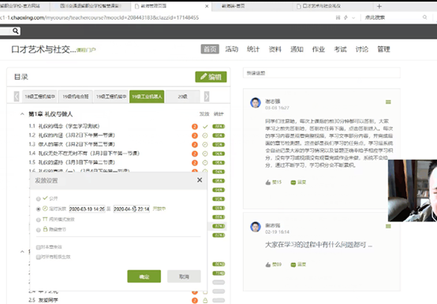The height and width of the screenshot is (304, 437).
Task: Click gray statistics pill on row 2.5 发如同学
Action: coord(218,300)
